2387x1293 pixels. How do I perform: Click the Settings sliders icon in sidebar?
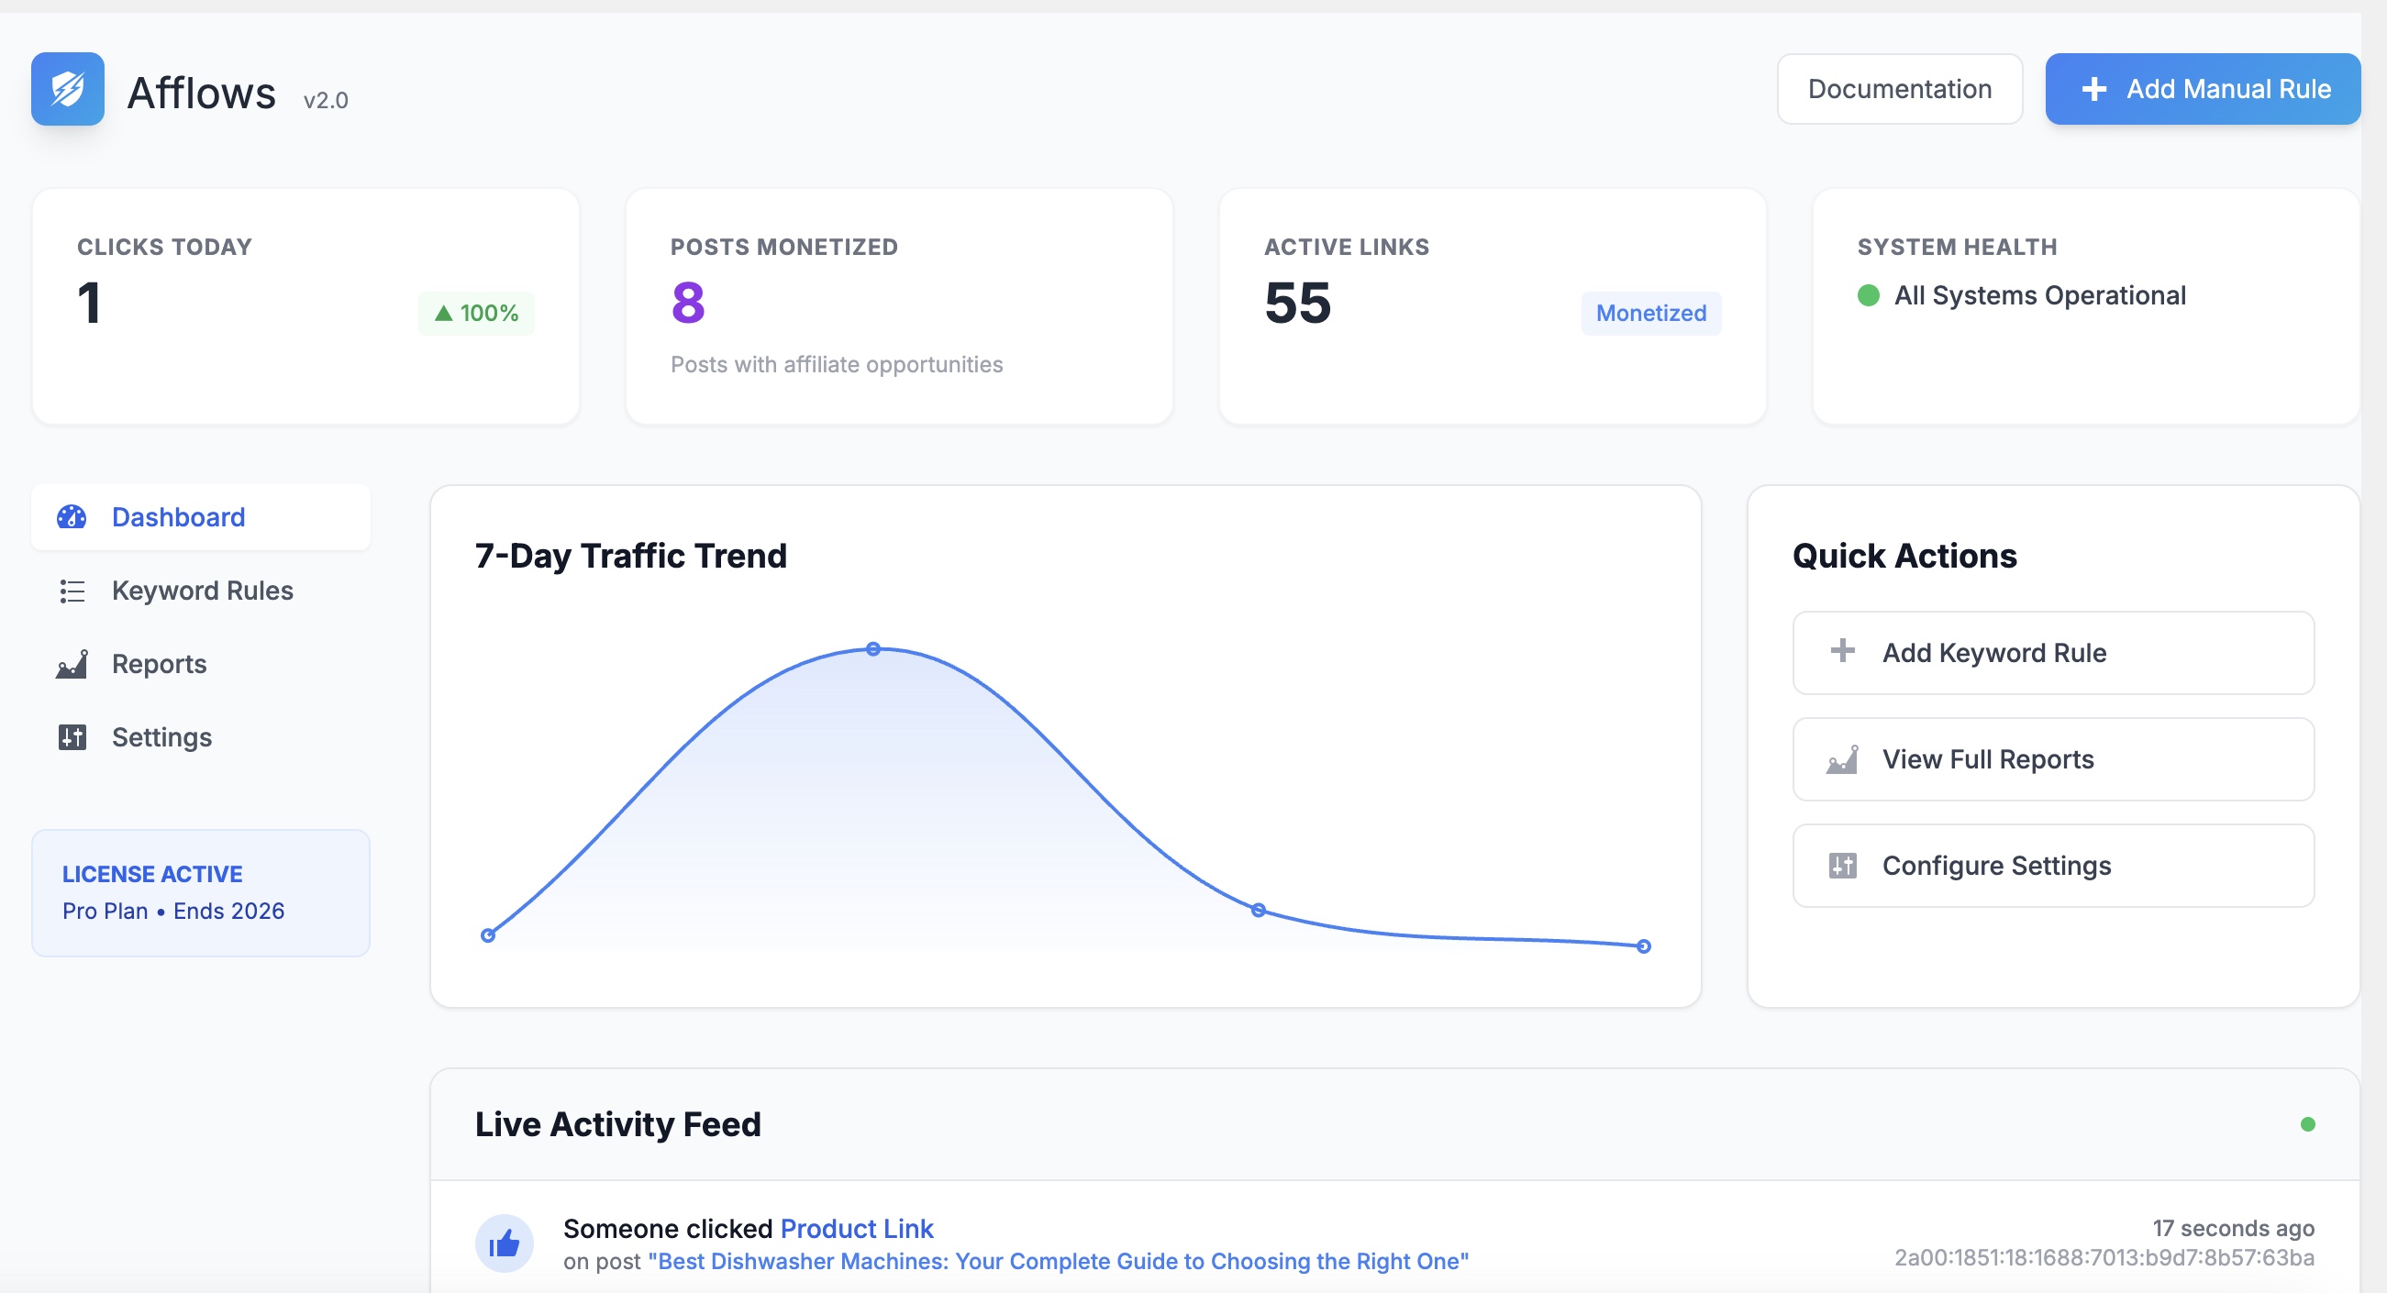tap(72, 737)
